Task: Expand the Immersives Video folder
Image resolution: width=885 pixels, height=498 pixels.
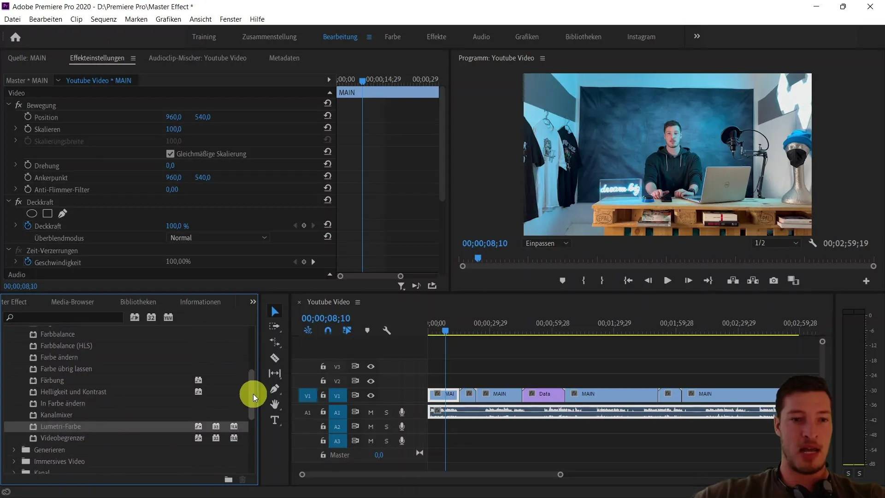Action: (13, 461)
